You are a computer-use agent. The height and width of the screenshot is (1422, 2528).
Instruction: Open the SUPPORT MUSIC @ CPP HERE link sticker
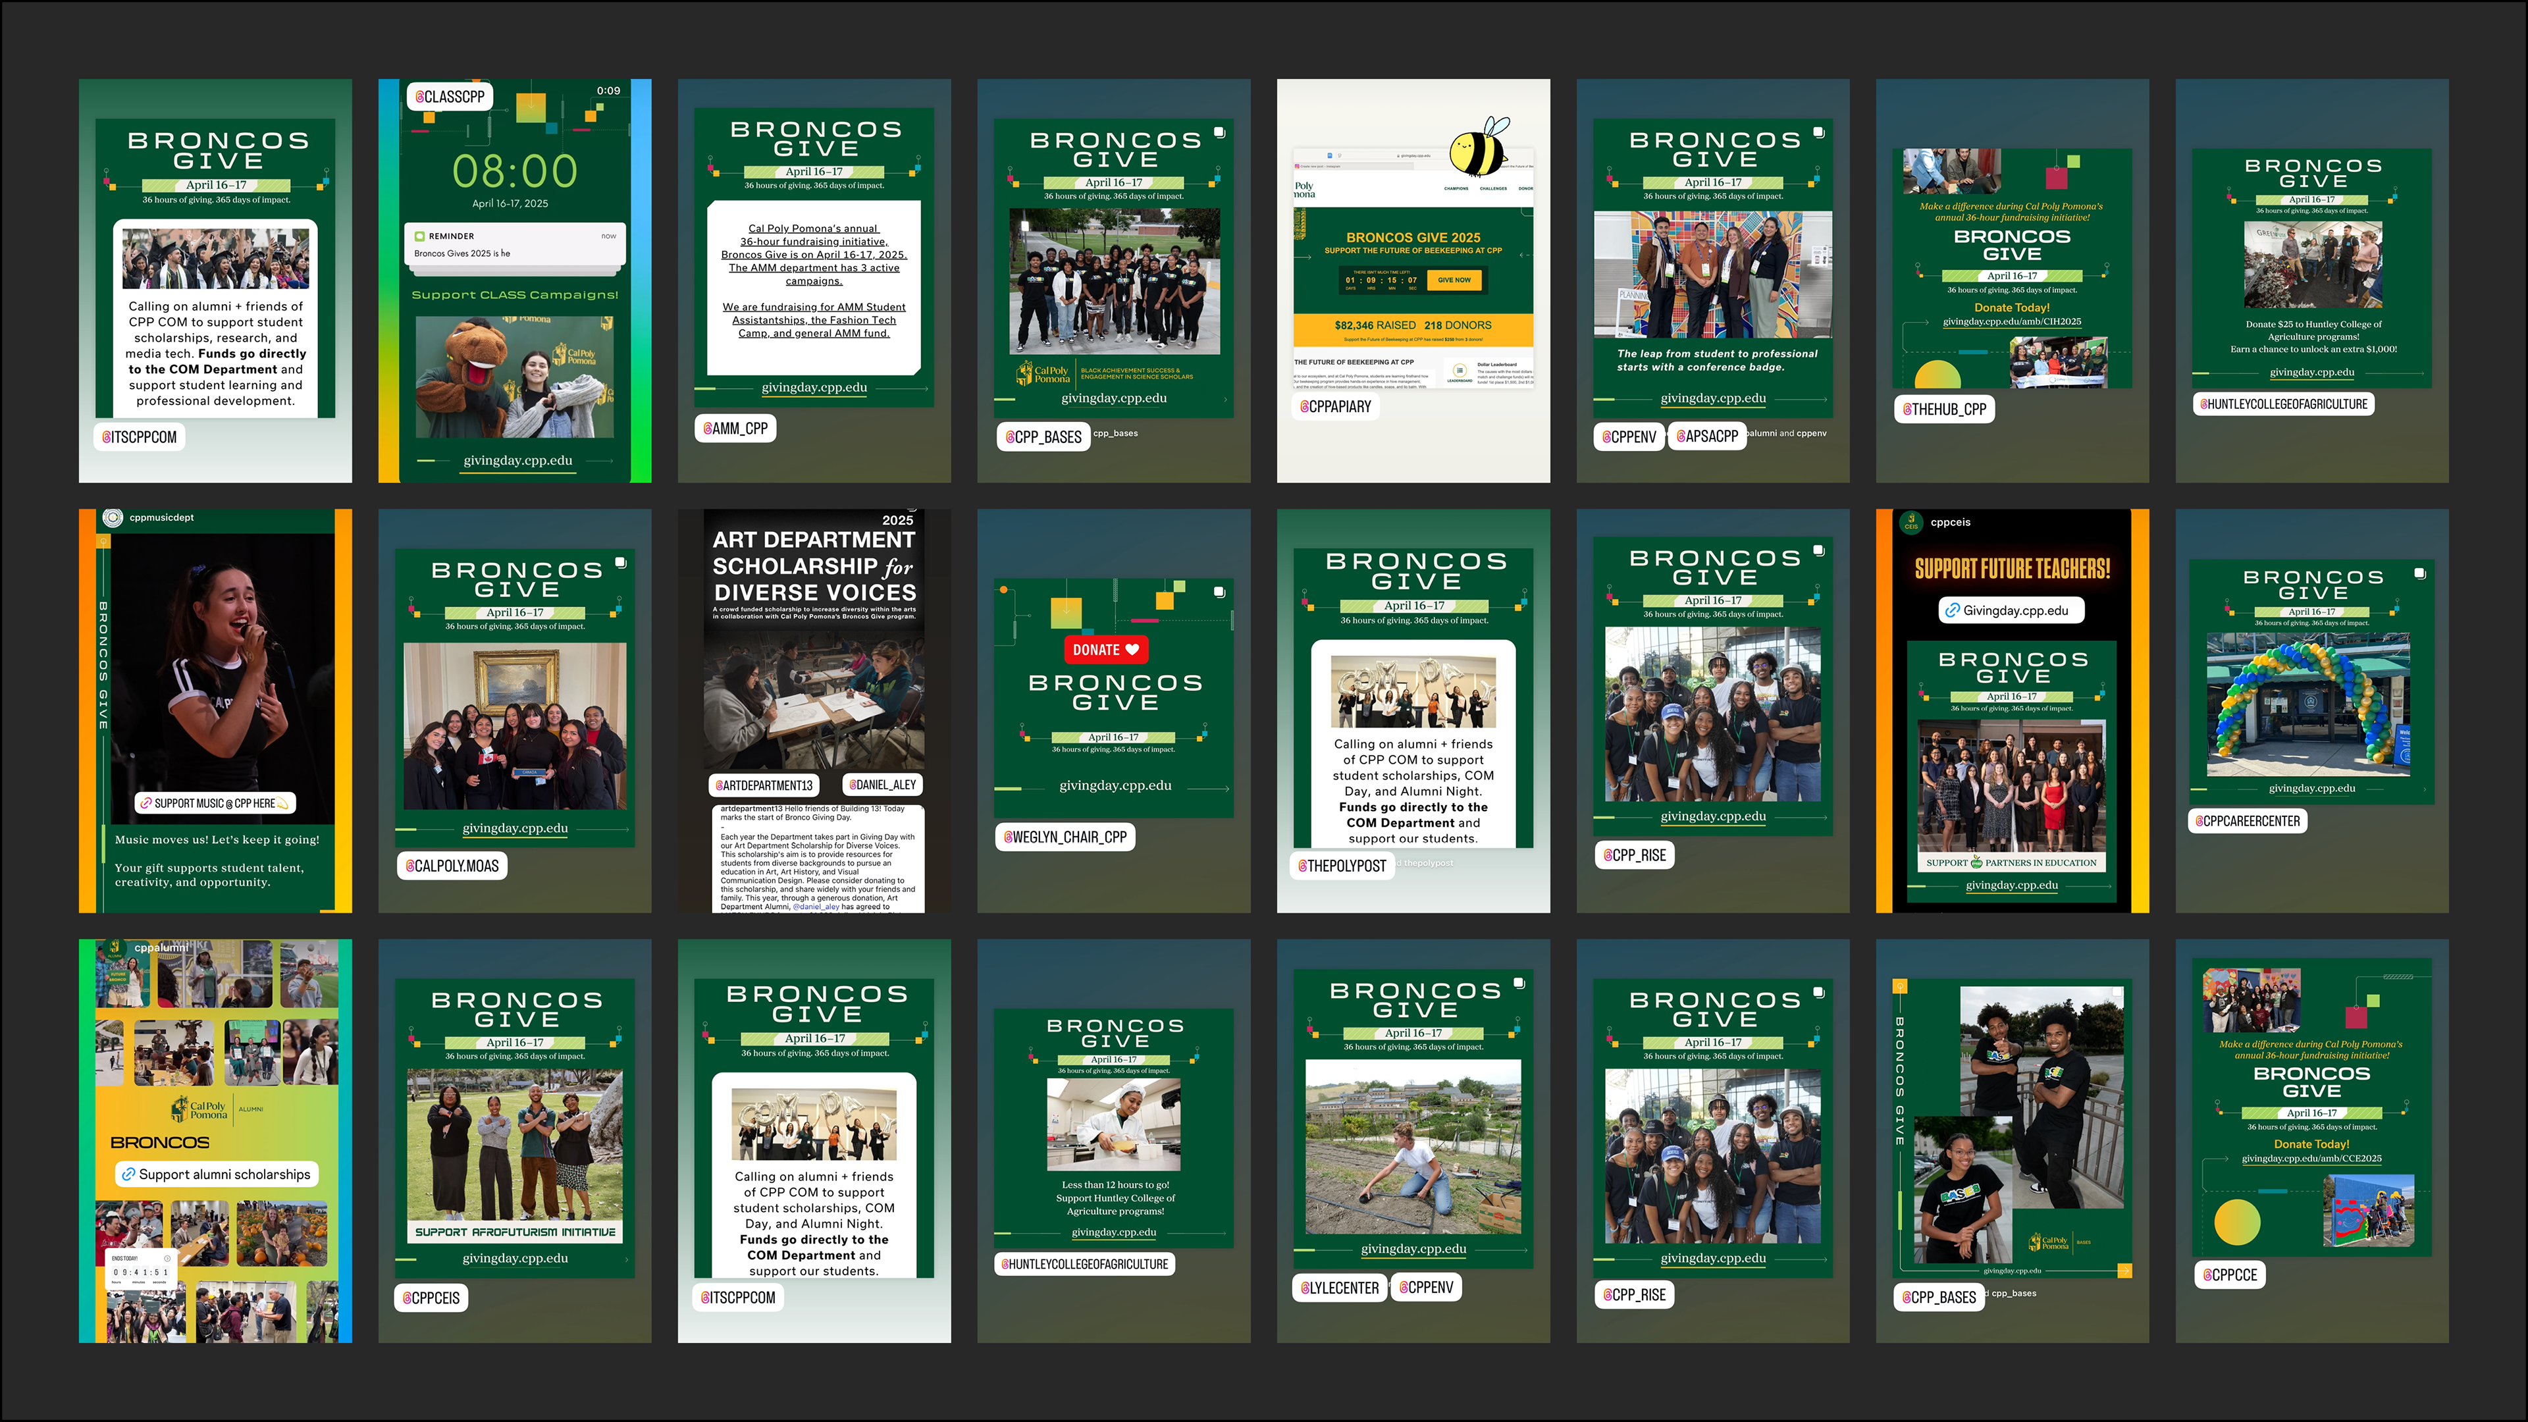[x=216, y=803]
